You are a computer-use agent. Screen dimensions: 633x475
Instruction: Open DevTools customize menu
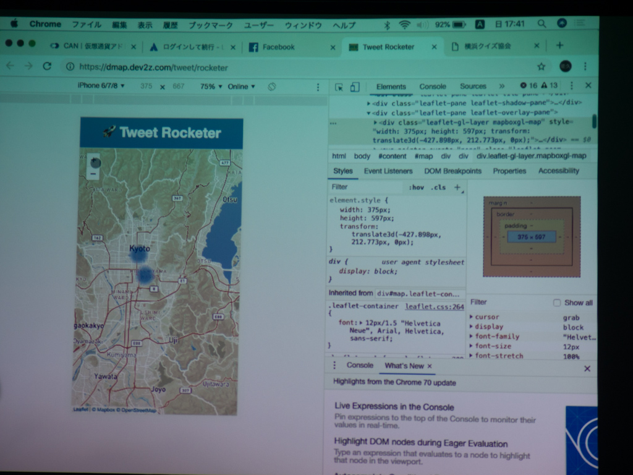572,85
